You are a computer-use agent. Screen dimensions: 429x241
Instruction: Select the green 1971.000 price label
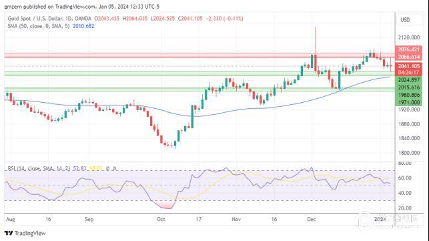pos(409,102)
